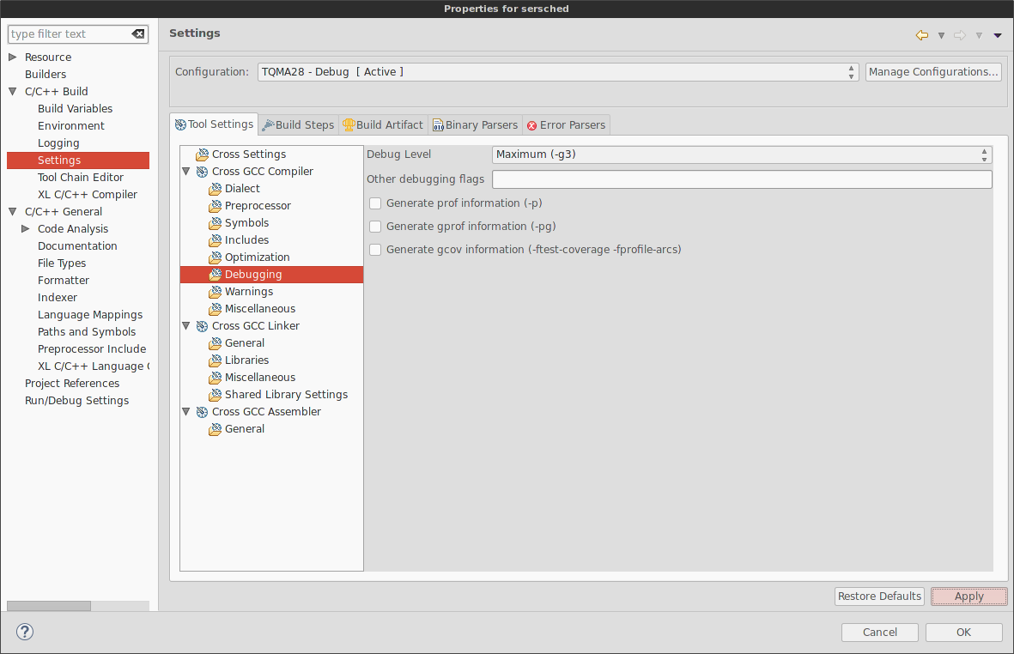Collapse the Cross GCC Assembler node
The height and width of the screenshot is (654, 1014).
[186, 412]
